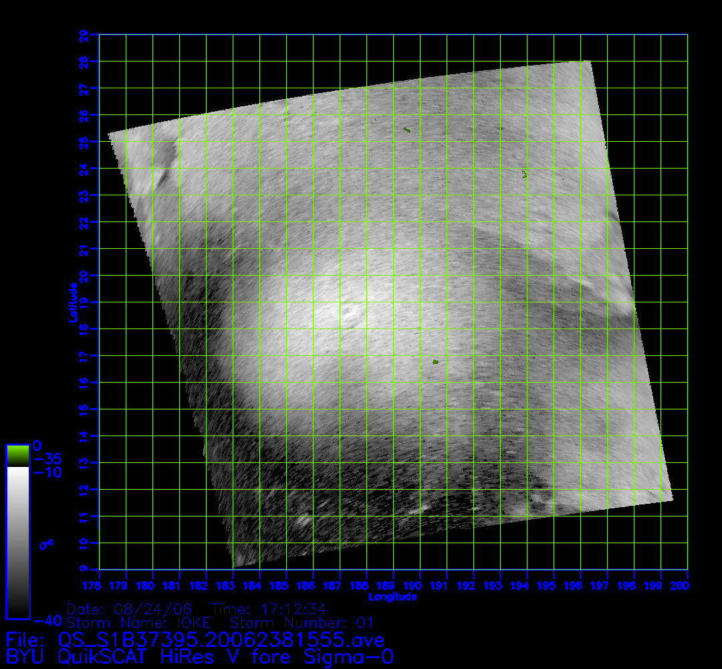Click the green segment of the color bar
The width and height of the screenshot is (722, 669).
pyautogui.click(x=17, y=456)
